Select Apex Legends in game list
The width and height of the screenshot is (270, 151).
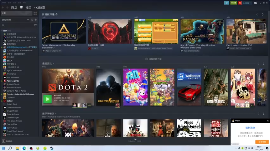tap(13, 81)
